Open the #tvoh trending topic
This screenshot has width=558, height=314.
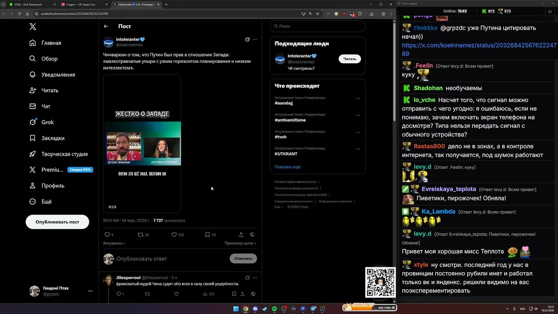(x=280, y=137)
